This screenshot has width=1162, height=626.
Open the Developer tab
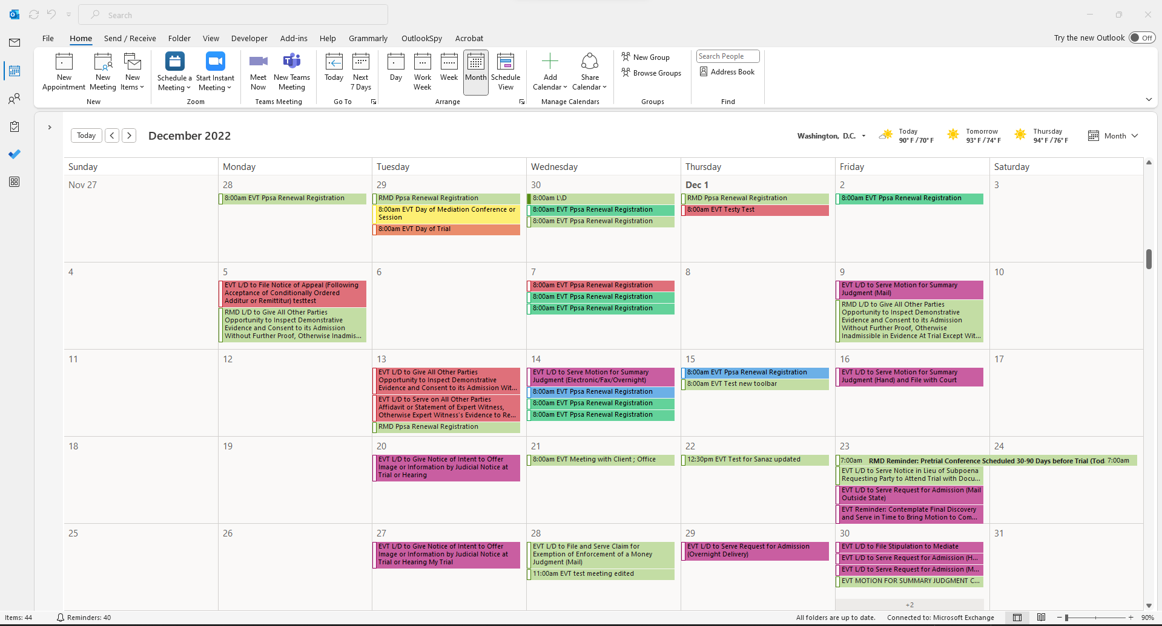point(249,38)
